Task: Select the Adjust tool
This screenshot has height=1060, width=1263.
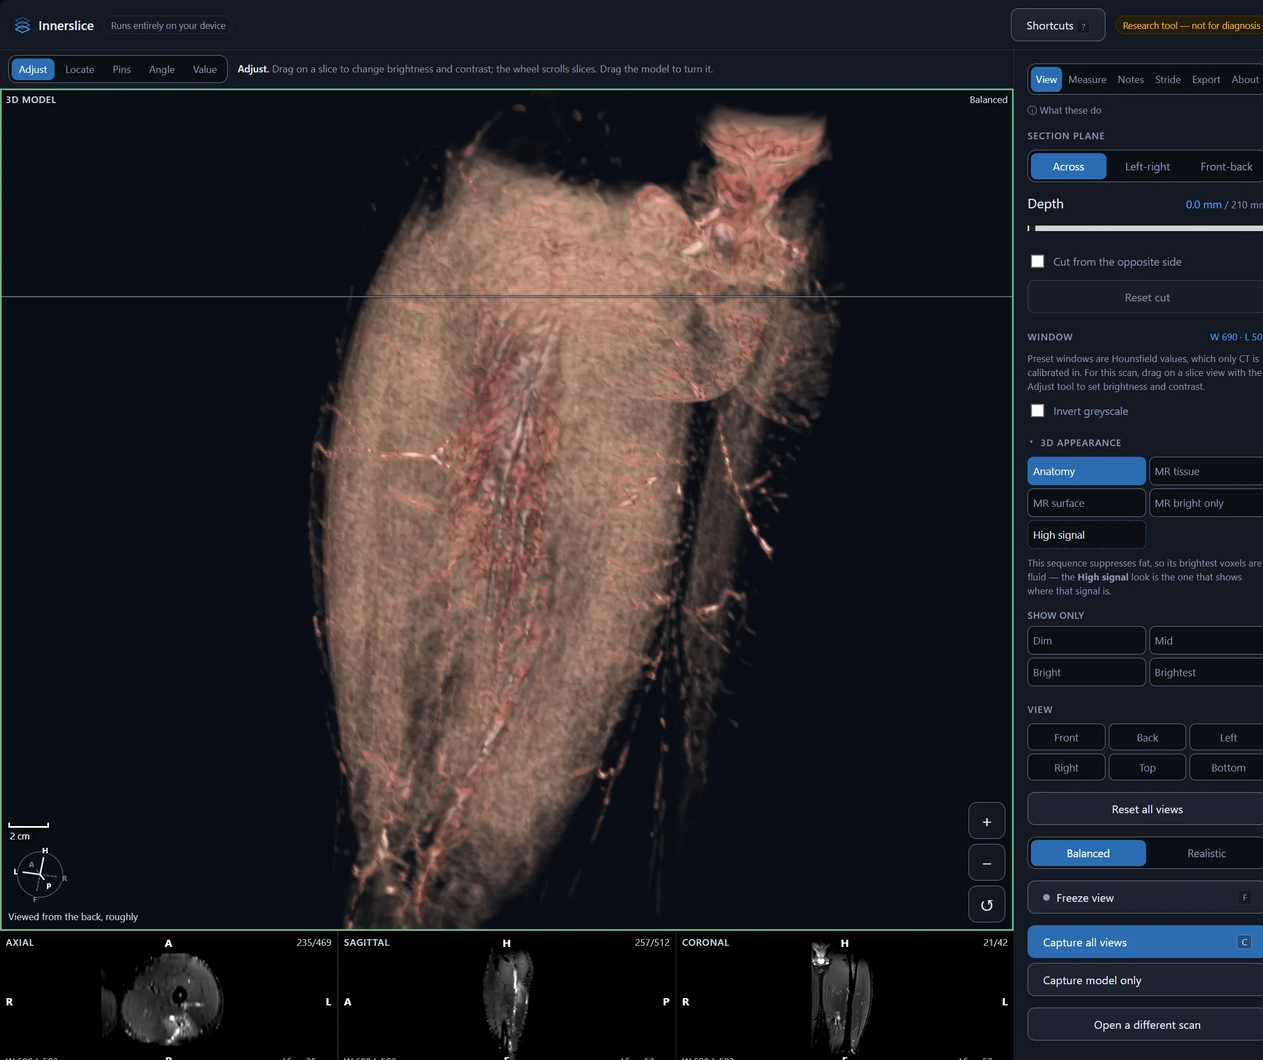Action: pyautogui.click(x=32, y=69)
